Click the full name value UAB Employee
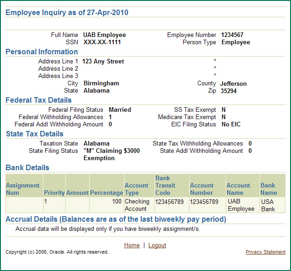Screen dimensions: 291x271 pos(105,35)
